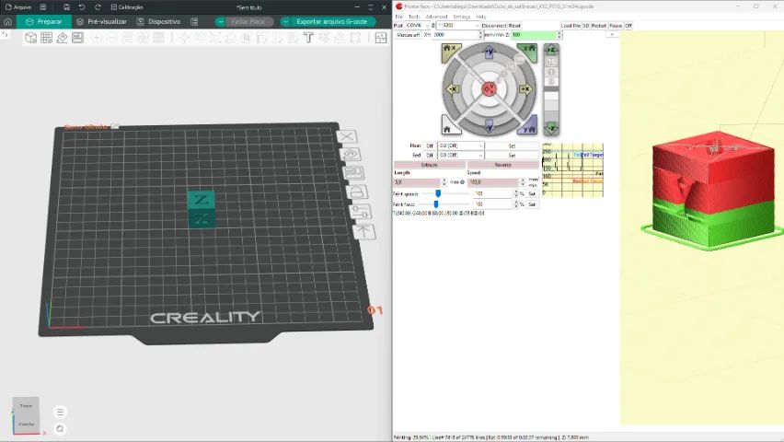Click the move plate to top arrow icon
This screenshot has height=442, width=784.
364,231
